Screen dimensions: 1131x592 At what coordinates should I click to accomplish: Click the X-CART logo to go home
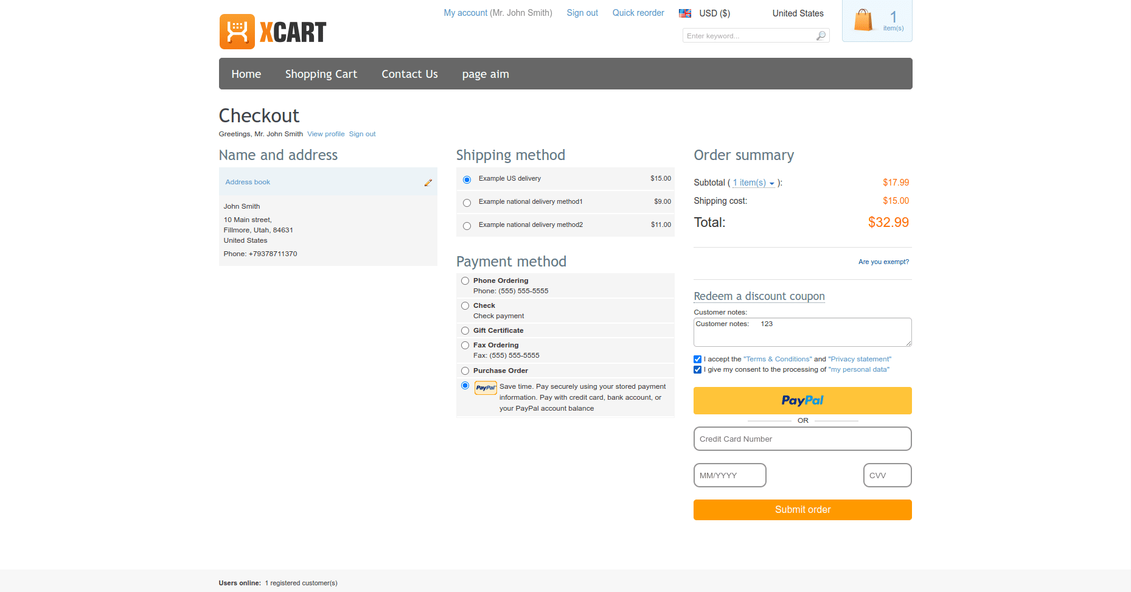pyautogui.click(x=272, y=31)
